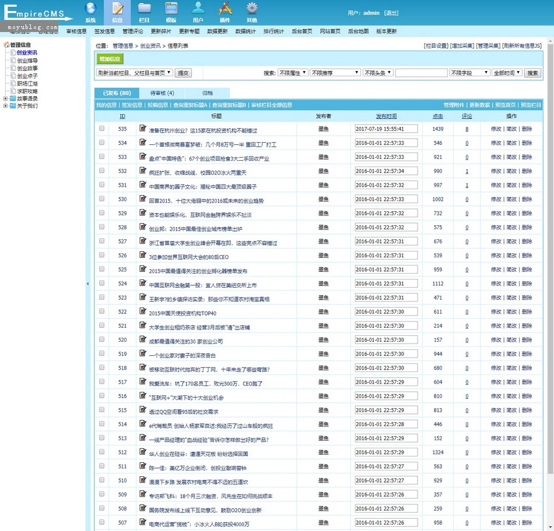Click the green 增加信息 button
This screenshot has height=531, width=554.
(110, 59)
